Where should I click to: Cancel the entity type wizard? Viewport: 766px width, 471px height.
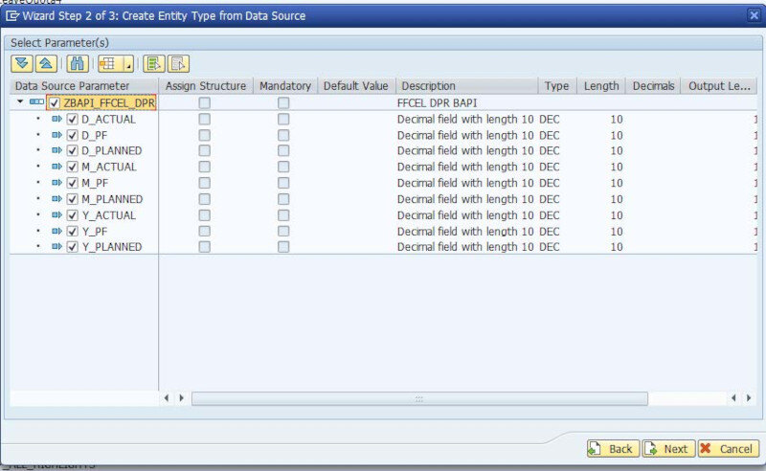pyautogui.click(x=727, y=448)
